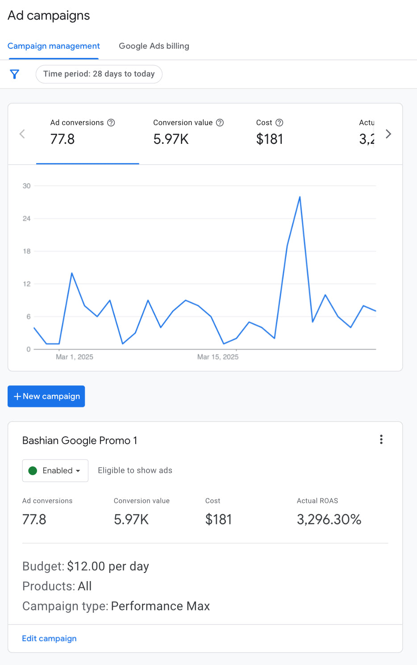Screen dimensions: 417x665
Task: Click the partially visible Actual ROAS metric
Action: pos(367,133)
